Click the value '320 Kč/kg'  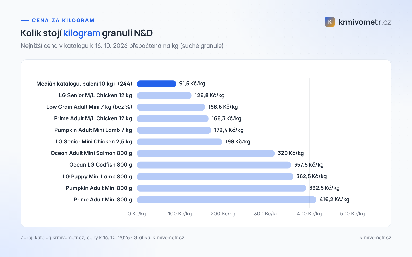pos(291,153)
